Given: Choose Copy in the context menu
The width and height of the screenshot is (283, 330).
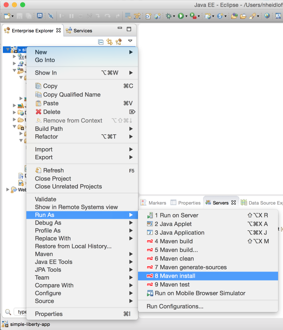Looking at the screenshot, I should tap(82, 86).
